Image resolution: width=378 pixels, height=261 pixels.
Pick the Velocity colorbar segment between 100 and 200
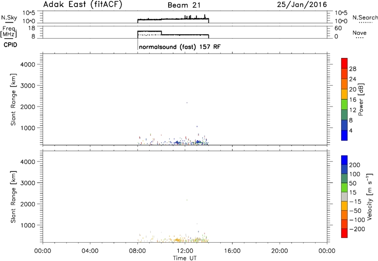point(344,170)
